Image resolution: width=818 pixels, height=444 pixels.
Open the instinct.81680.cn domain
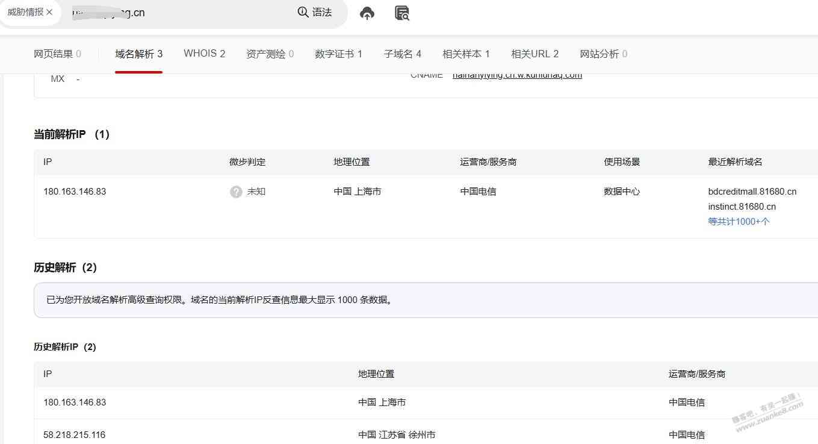click(742, 207)
